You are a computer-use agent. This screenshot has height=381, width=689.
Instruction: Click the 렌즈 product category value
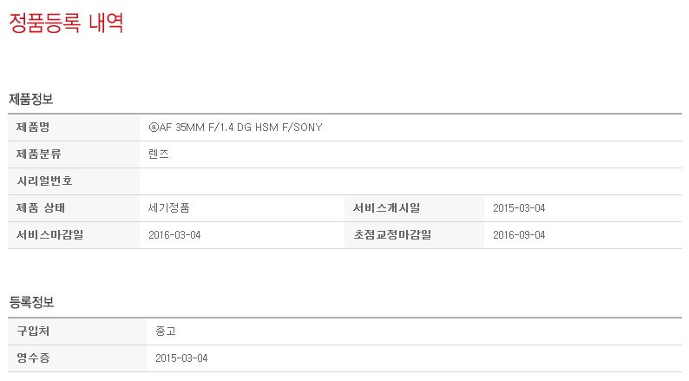point(159,154)
